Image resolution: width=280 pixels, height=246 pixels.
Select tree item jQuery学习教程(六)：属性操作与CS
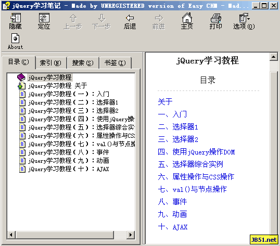pyautogui.click(x=81, y=136)
